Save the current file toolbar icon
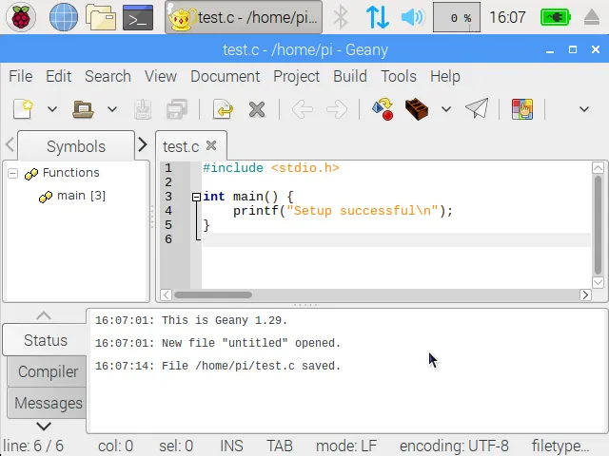The height and width of the screenshot is (456, 609). point(143,109)
